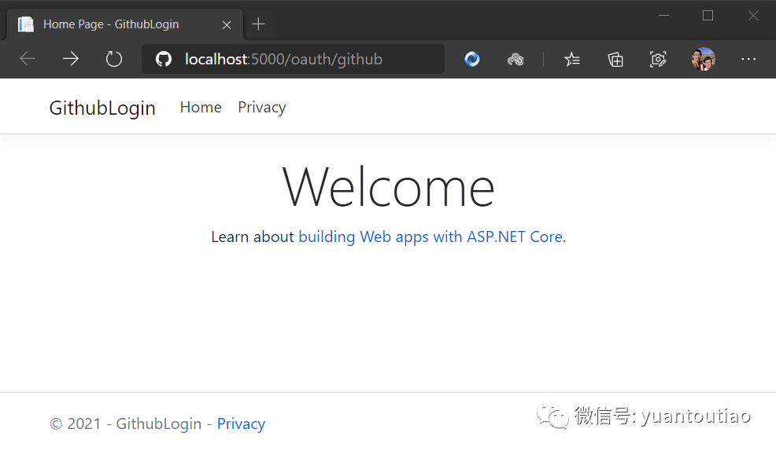Focus the address bar showing localhost:5000/oauth/github

point(293,59)
